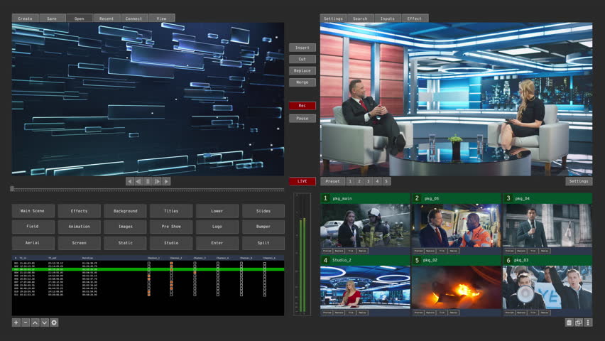Open playlist settings gear icon
Screen dimensions: 605x341
click(x=54, y=323)
